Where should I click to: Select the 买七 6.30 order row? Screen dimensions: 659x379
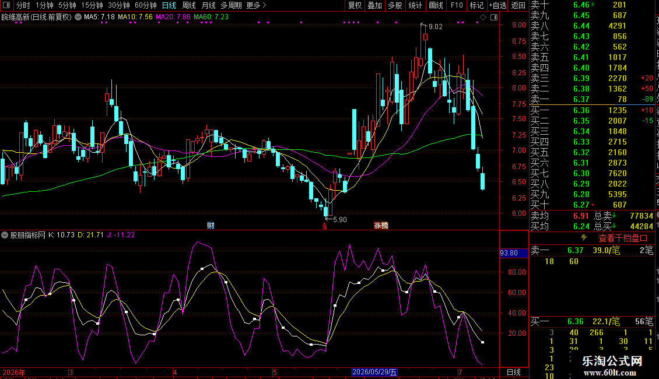592,173
